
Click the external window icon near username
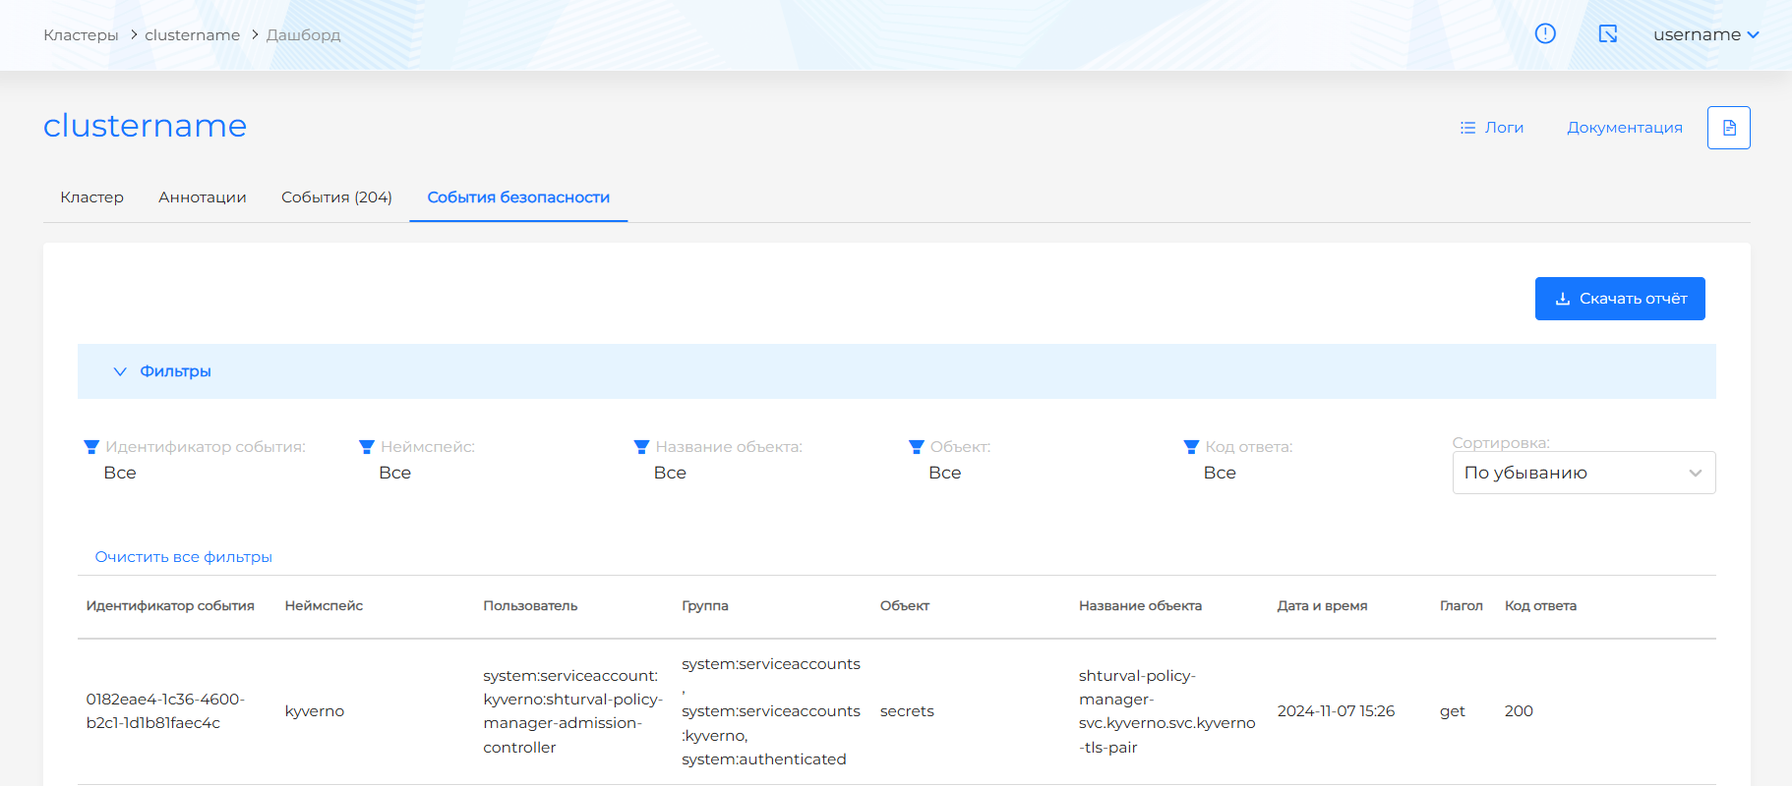[x=1608, y=34]
